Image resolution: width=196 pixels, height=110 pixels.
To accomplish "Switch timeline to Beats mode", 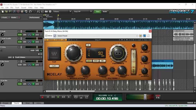I will pyautogui.click(x=105, y=12).
